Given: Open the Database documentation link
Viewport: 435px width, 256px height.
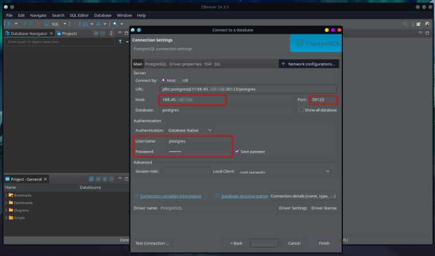Looking at the screenshot, I should 244,196.
